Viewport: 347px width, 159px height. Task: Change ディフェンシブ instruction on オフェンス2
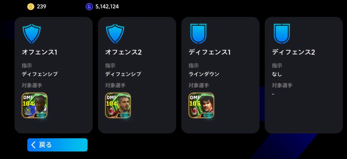tap(123, 74)
